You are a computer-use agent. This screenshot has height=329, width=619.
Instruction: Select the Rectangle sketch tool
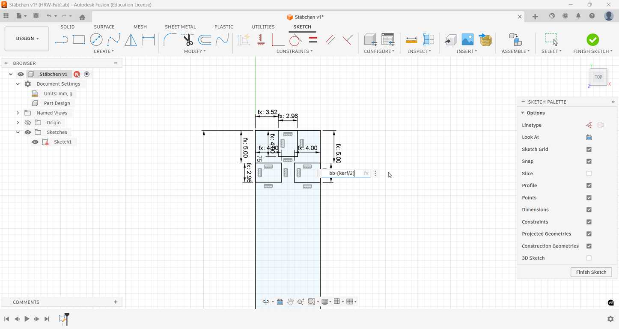point(79,40)
